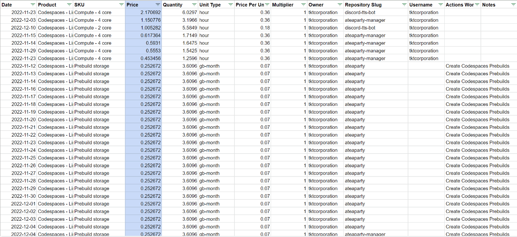Click the date cell 2022-11-26
517x237 pixels.
(18, 165)
